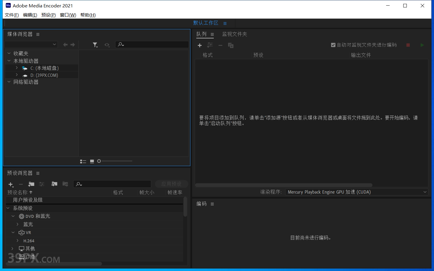Viewport: 434px width, 271px height.
Task: Open the 编码 panel menu icon
Action: [x=212, y=204]
